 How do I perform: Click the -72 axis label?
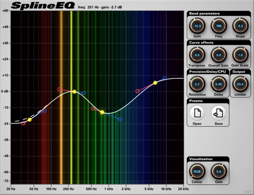click(6, 181)
